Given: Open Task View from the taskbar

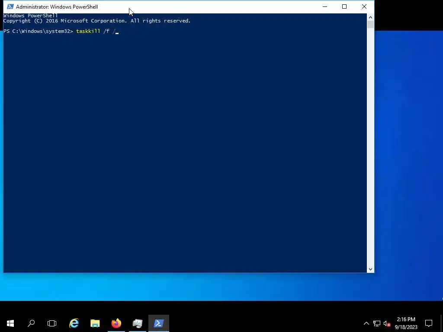Looking at the screenshot, I should (x=52, y=323).
